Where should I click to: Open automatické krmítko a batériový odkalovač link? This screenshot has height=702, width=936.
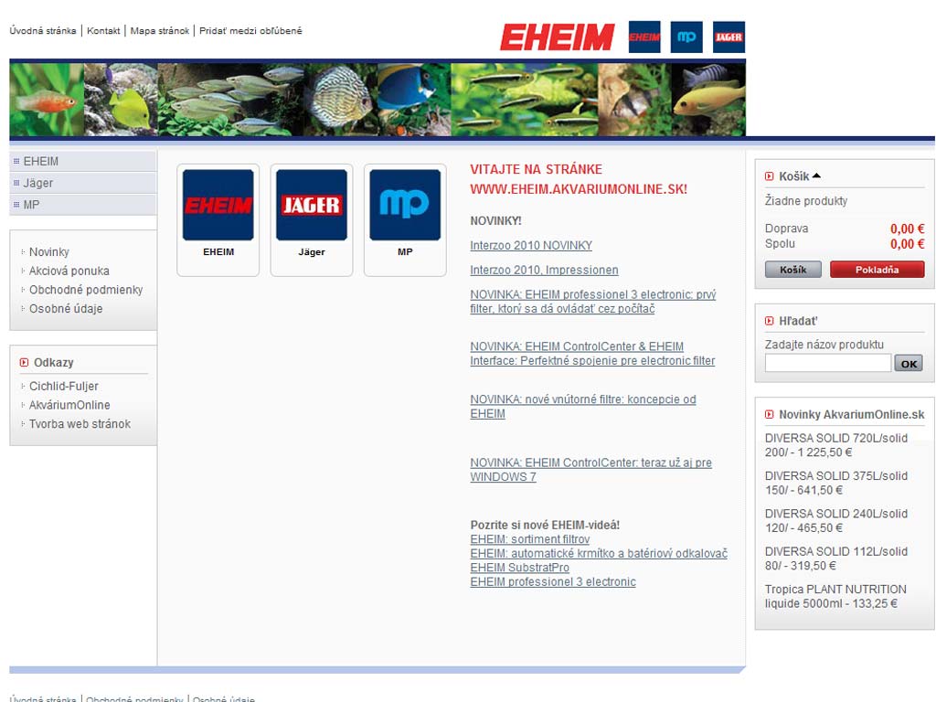599,553
